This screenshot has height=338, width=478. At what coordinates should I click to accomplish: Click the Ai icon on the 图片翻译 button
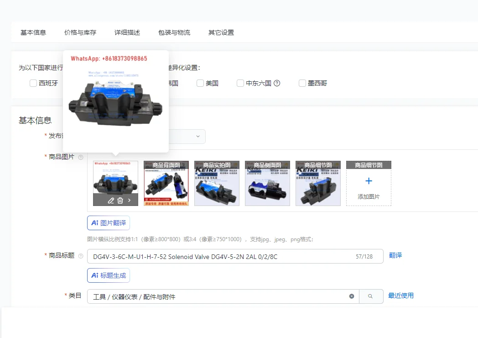(x=94, y=222)
